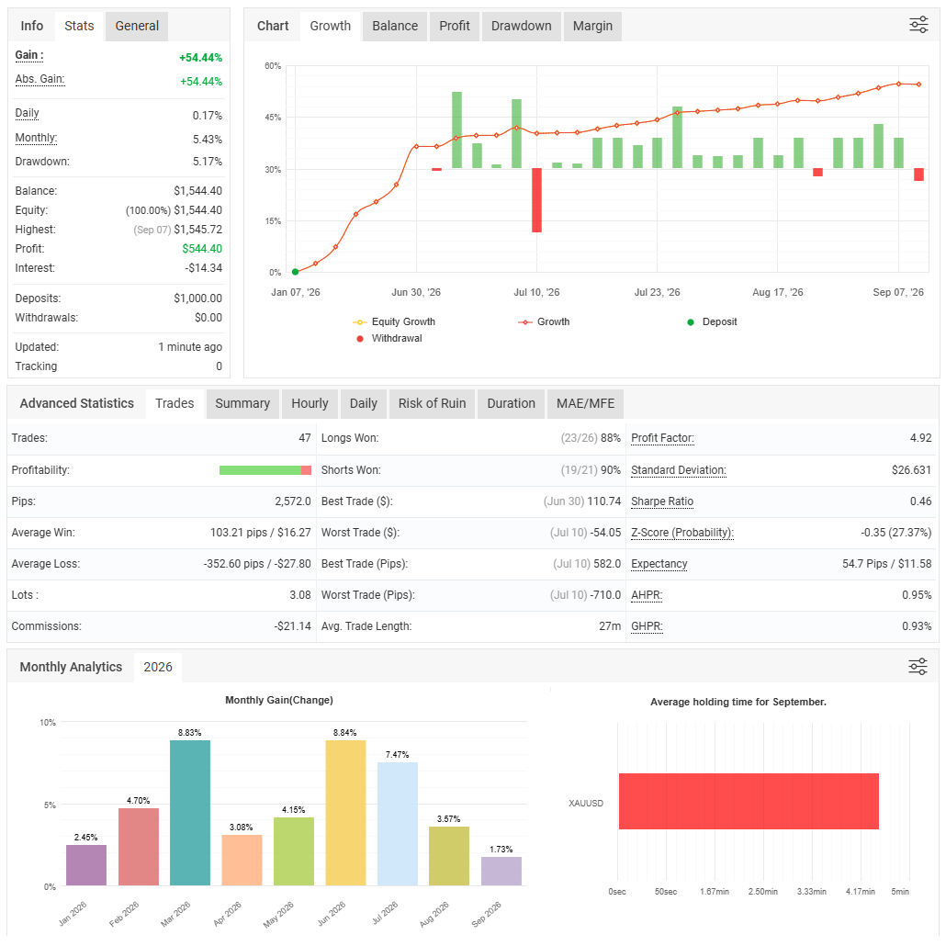Image resolution: width=946 pixels, height=946 pixels.
Task: Toggle Deposit legend marker
Action: coord(691,322)
